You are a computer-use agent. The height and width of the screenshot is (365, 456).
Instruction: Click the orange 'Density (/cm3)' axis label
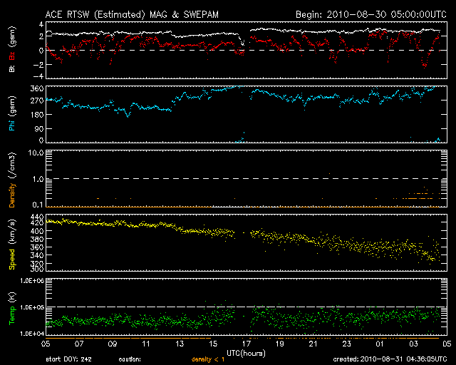[x=12, y=180]
